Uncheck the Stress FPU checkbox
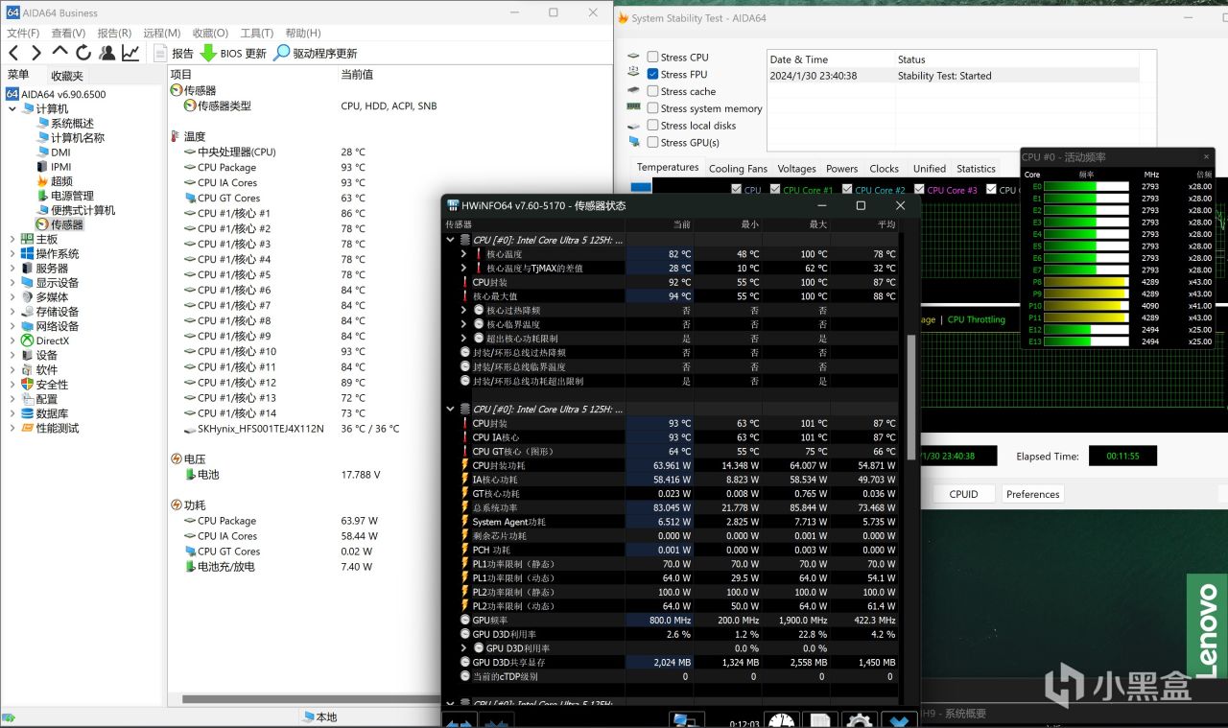 click(x=652, y=75)
